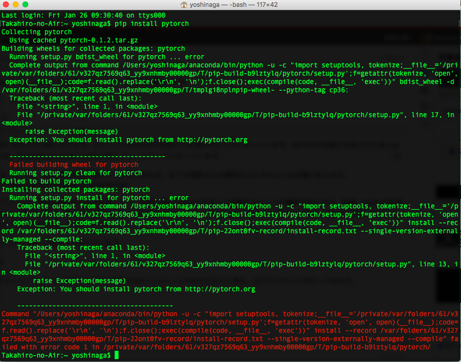Click 'Running setup.py install for pytorch' line
Image resolution: width=461 pixels, height=362 pixels.
click(x=99, y=198)
